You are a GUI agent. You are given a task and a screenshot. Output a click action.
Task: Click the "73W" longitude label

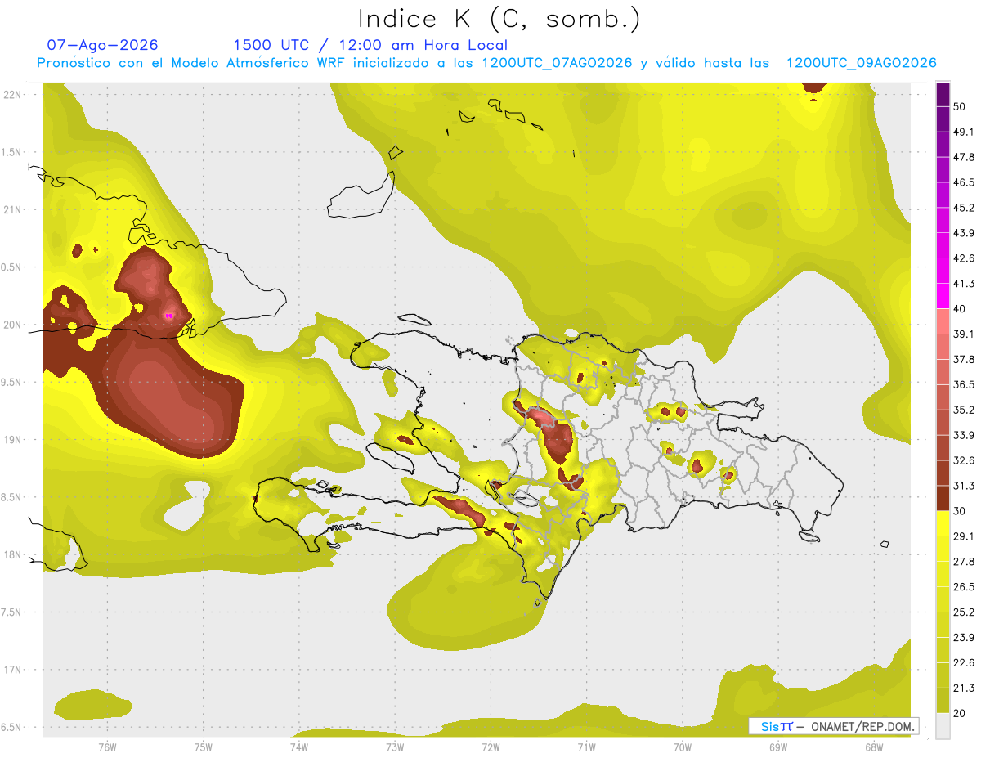coord(395,747)
